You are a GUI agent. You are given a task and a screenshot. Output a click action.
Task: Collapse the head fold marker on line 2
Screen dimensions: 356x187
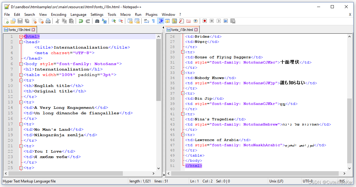click(21, 42)
